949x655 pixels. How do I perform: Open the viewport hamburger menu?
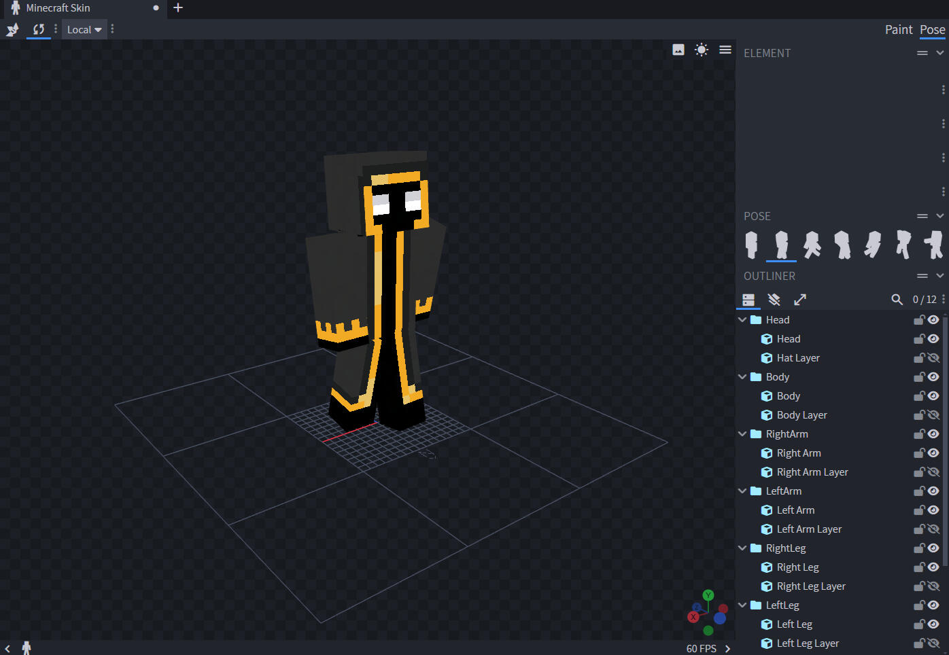725,50
